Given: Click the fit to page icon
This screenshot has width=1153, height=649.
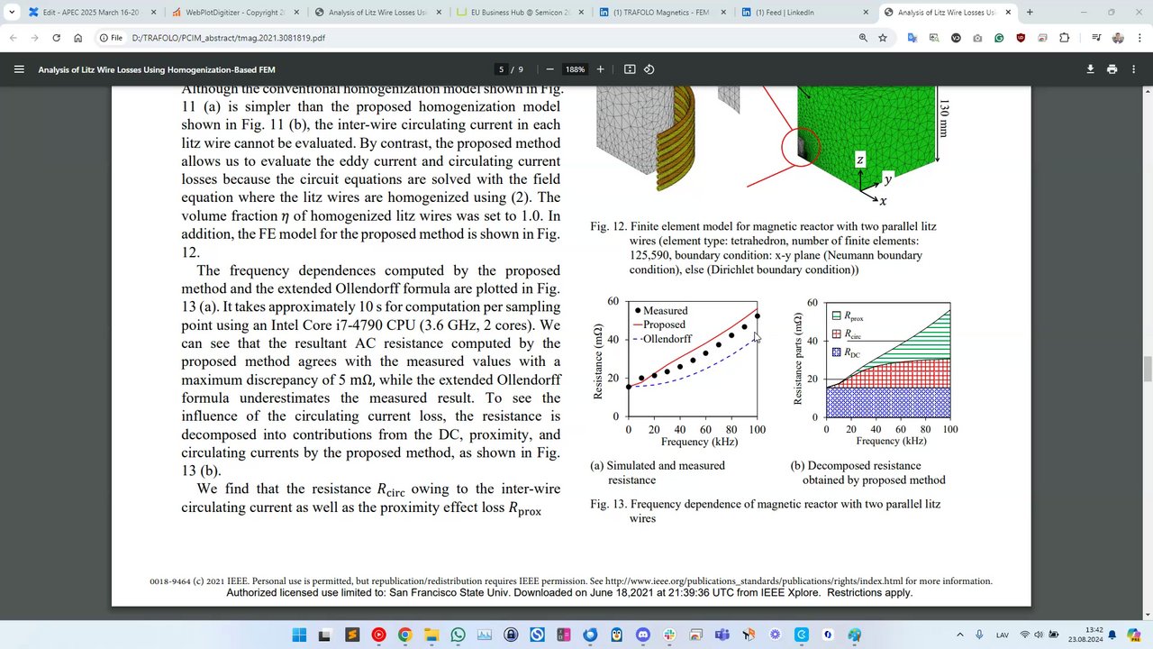Looking at the screenshot, I should (x=630, y=69).
